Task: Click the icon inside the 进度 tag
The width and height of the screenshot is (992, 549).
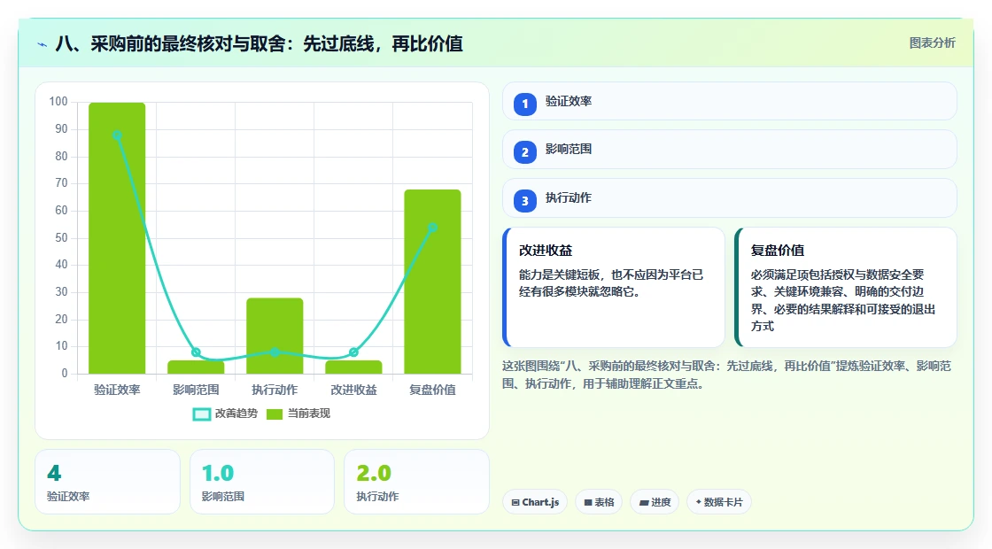Action: pyautogui.click(x=643, y=502)
